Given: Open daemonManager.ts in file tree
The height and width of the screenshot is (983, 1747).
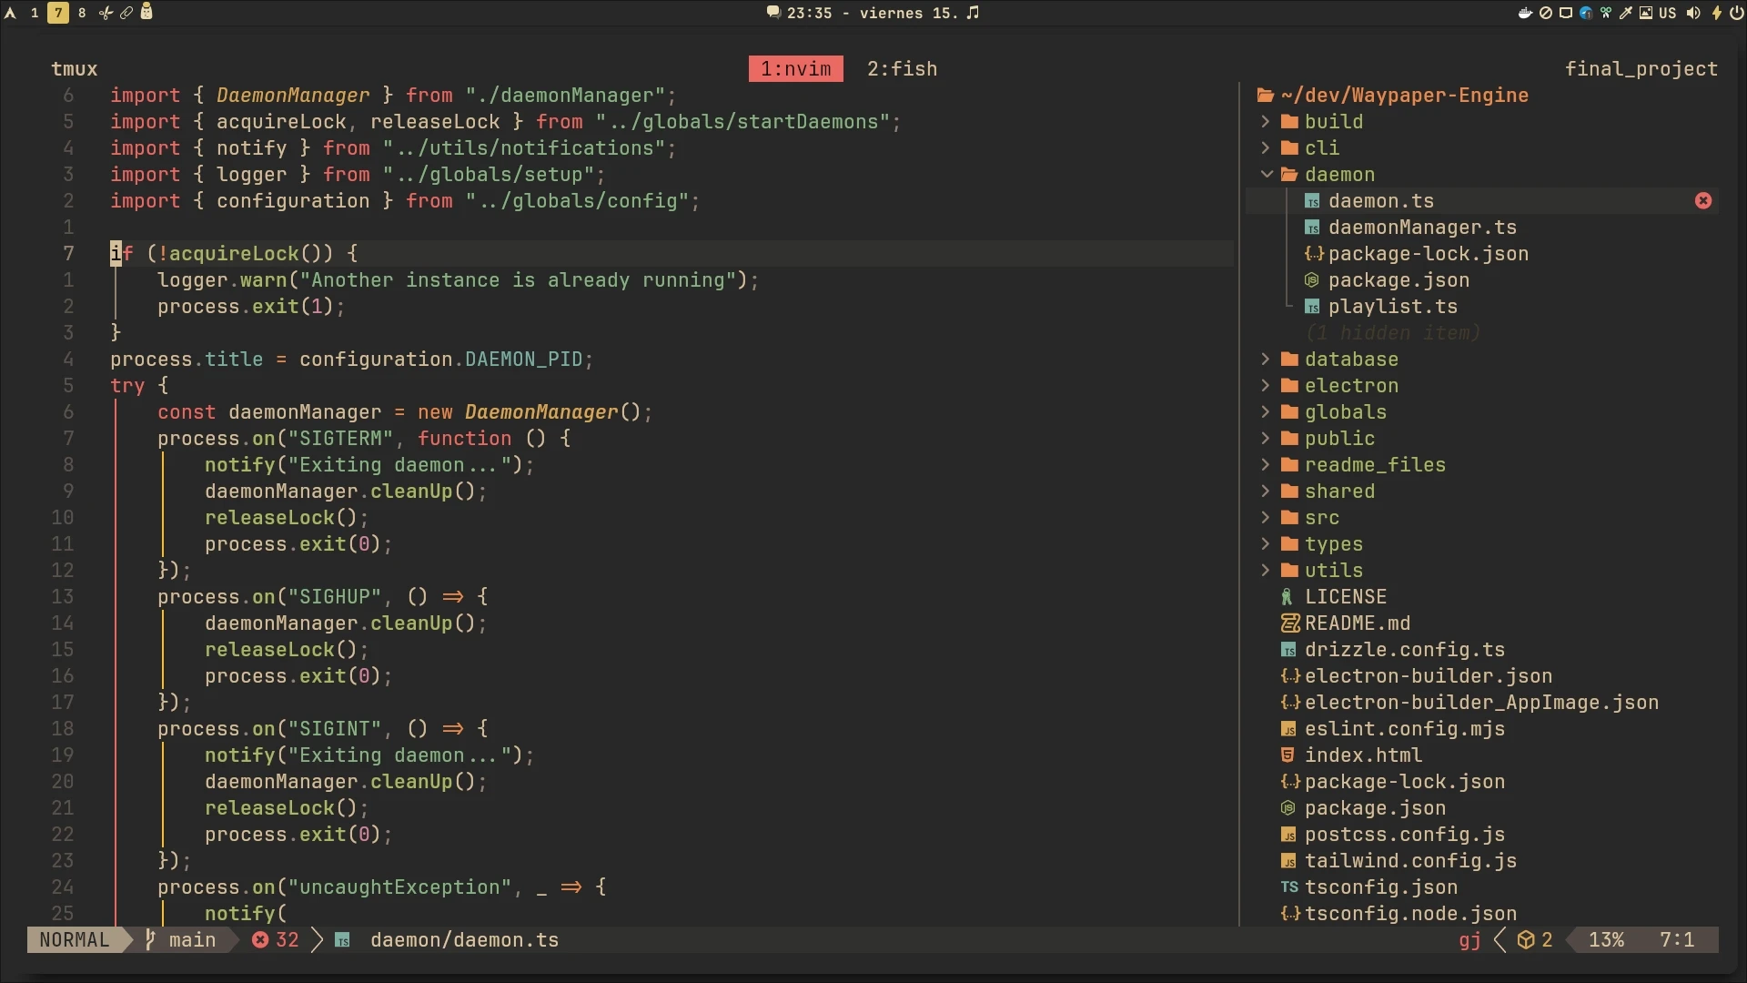Looking at the screenshot, I should 1422,228.
